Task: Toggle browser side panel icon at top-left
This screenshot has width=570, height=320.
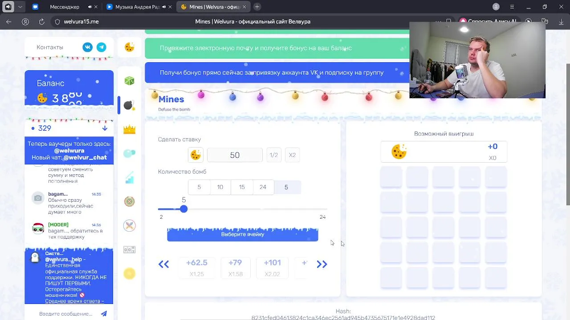Action: [8, 7]
